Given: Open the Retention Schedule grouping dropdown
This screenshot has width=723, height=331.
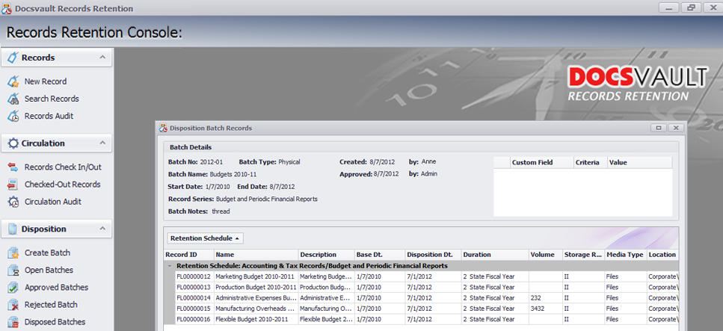Looking at the screenshot, I should click(205, 238).
